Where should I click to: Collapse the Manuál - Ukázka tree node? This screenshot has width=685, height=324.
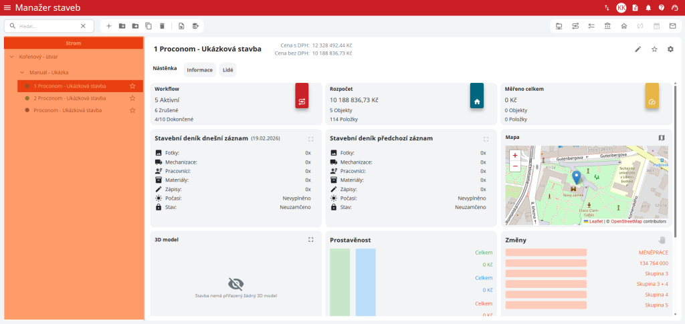click(x=21, y=72)
